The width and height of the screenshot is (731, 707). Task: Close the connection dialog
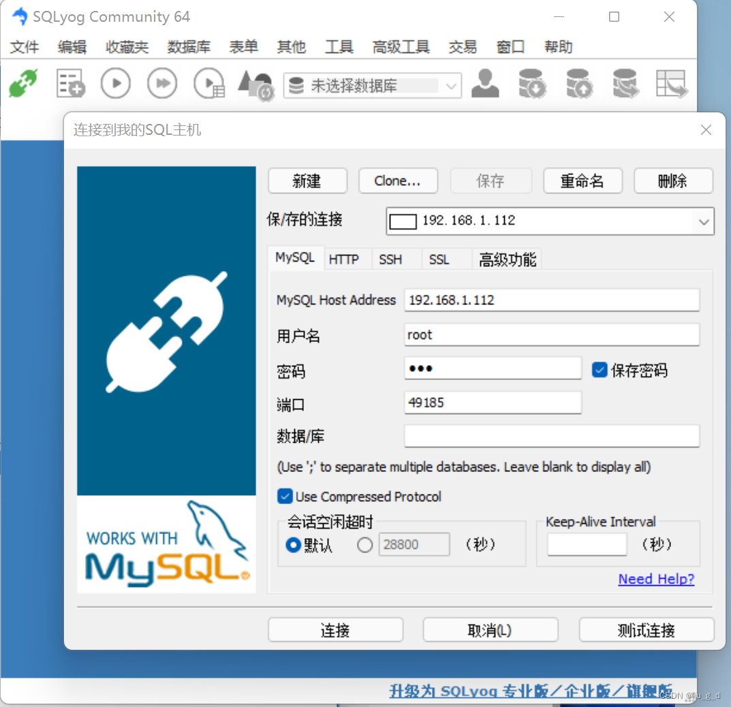(706, 130)
